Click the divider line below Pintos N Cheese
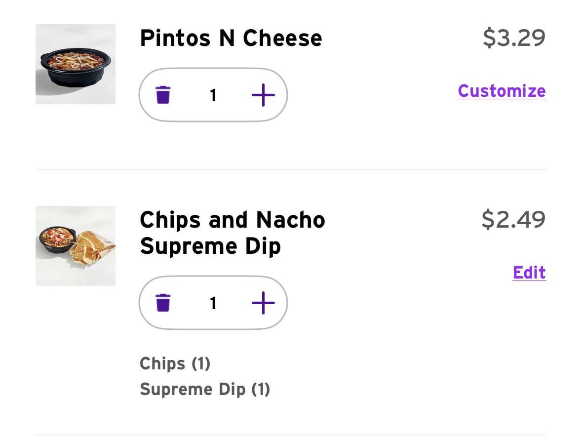The height and width of the screenshot is (439, 582). 291,169
